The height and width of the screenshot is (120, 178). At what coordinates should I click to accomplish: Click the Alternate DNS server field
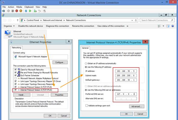126,99
